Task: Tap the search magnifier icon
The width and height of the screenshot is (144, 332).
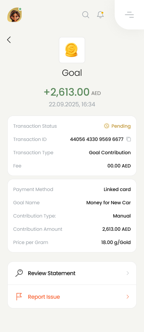Action: pyautogui.click(x=86, y=15)
